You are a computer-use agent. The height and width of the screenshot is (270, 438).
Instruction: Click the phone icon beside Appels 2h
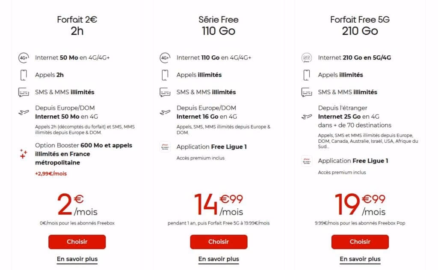[x=24, y=75]
